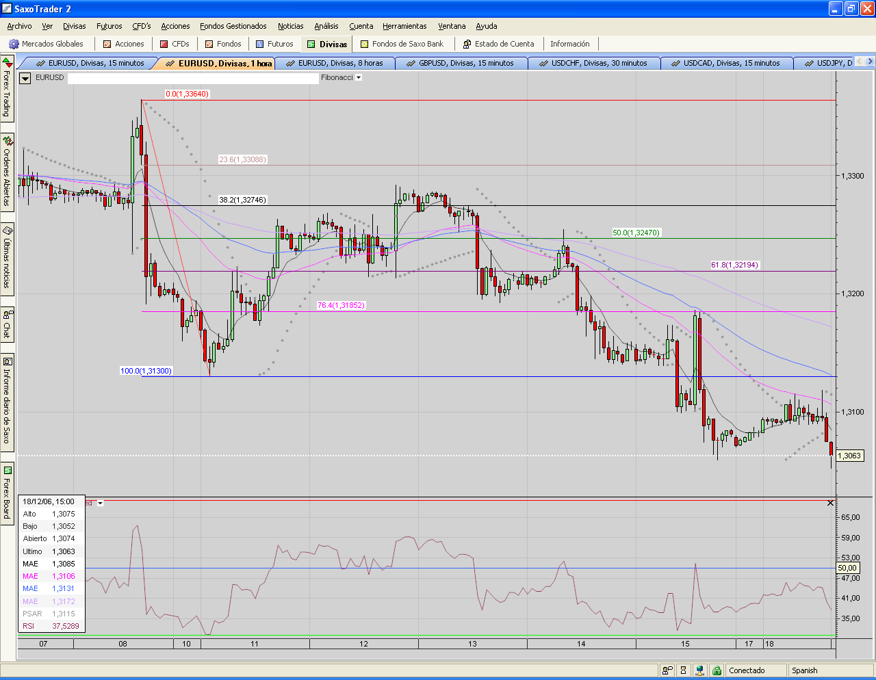Switch to USDCHF 30 minutos tab

(593, 63)
